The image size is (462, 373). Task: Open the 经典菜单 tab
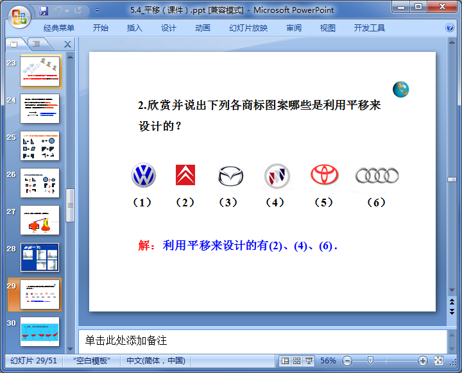(58, 28)
